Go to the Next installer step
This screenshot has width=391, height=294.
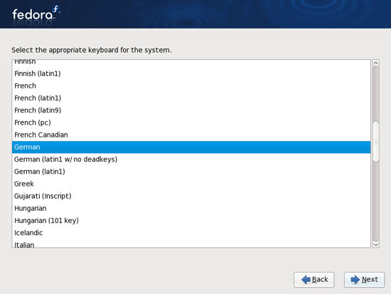364,280
